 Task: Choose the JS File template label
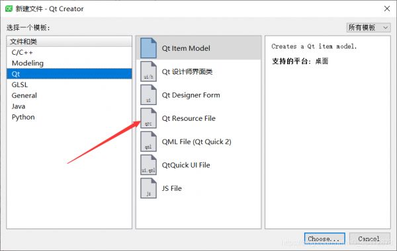pyautogui.click(x=171, y=188)
